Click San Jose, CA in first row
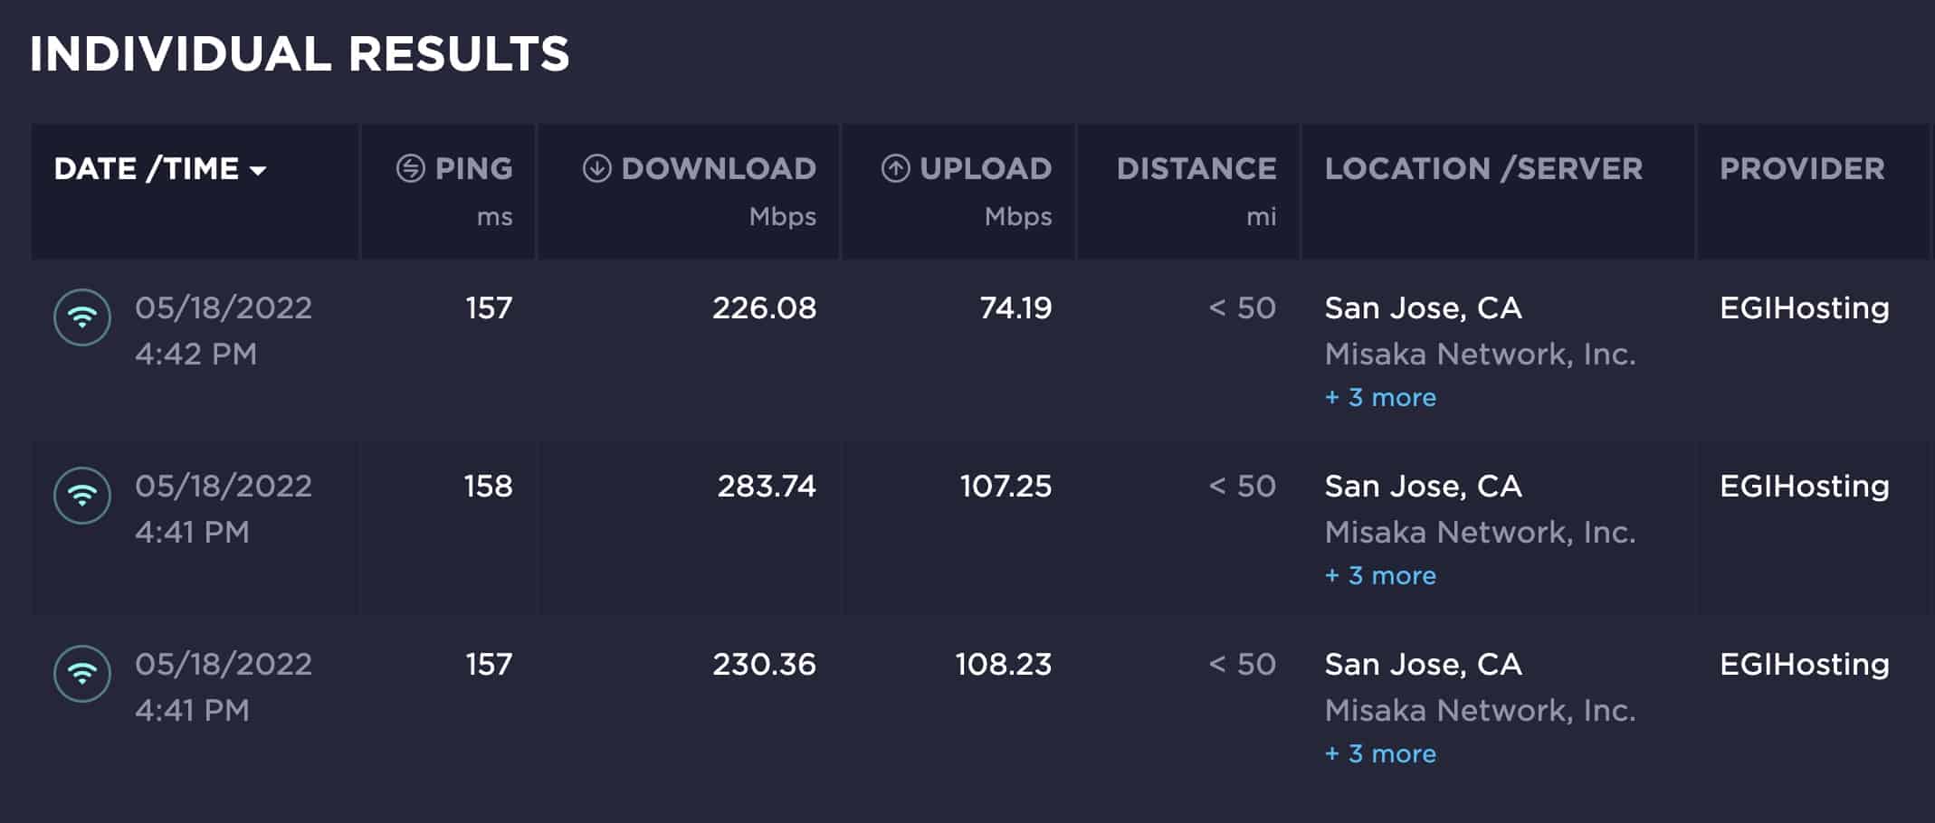 point(1423,308)
